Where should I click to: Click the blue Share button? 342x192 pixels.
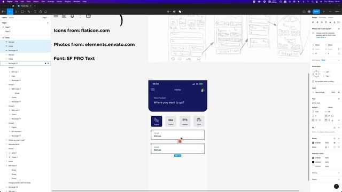click(316, 12)
